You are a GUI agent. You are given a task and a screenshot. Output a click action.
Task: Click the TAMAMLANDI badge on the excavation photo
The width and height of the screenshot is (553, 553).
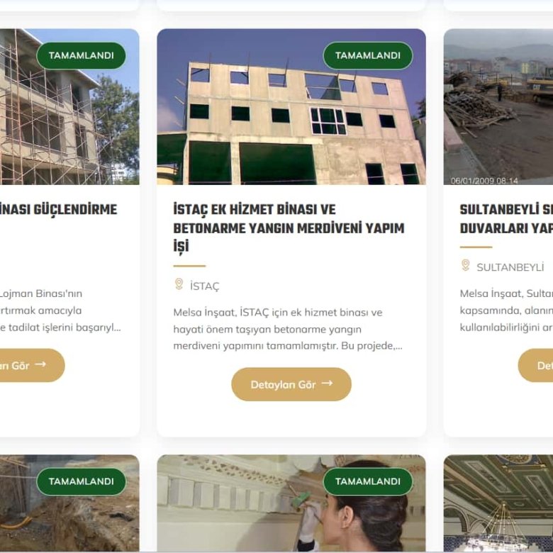(81, 481)
